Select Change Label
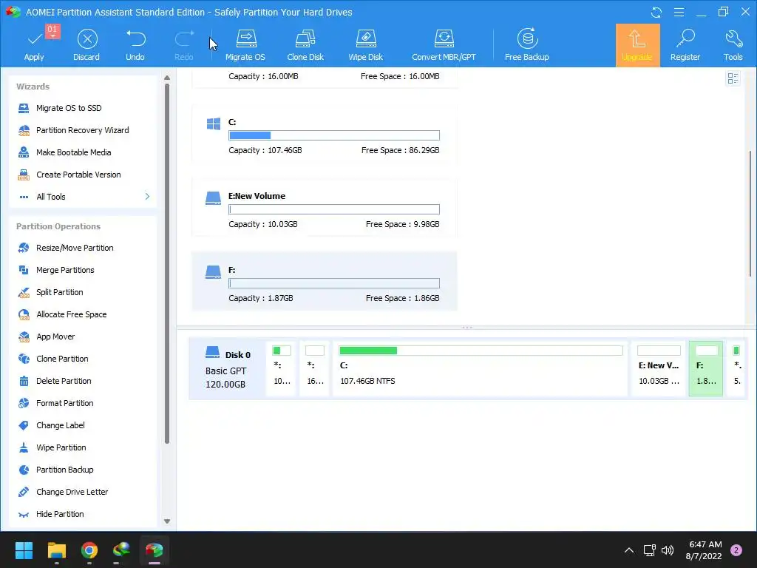The height and width of the screenshot is (568, 757). coord(61,425)
